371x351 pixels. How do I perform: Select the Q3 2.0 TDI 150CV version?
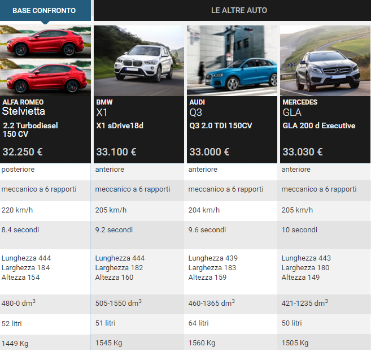tap(221, 125)
